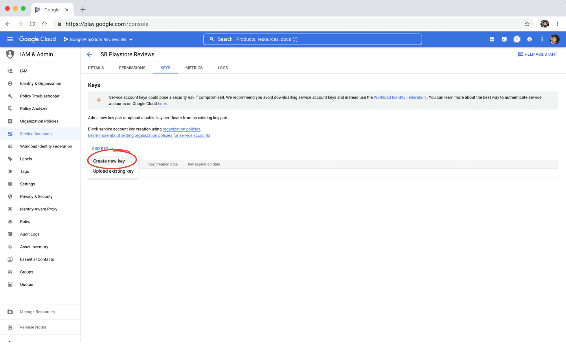Go to browser home with the house icon
This screenshot has height=352, width=566.
(44, 24)
